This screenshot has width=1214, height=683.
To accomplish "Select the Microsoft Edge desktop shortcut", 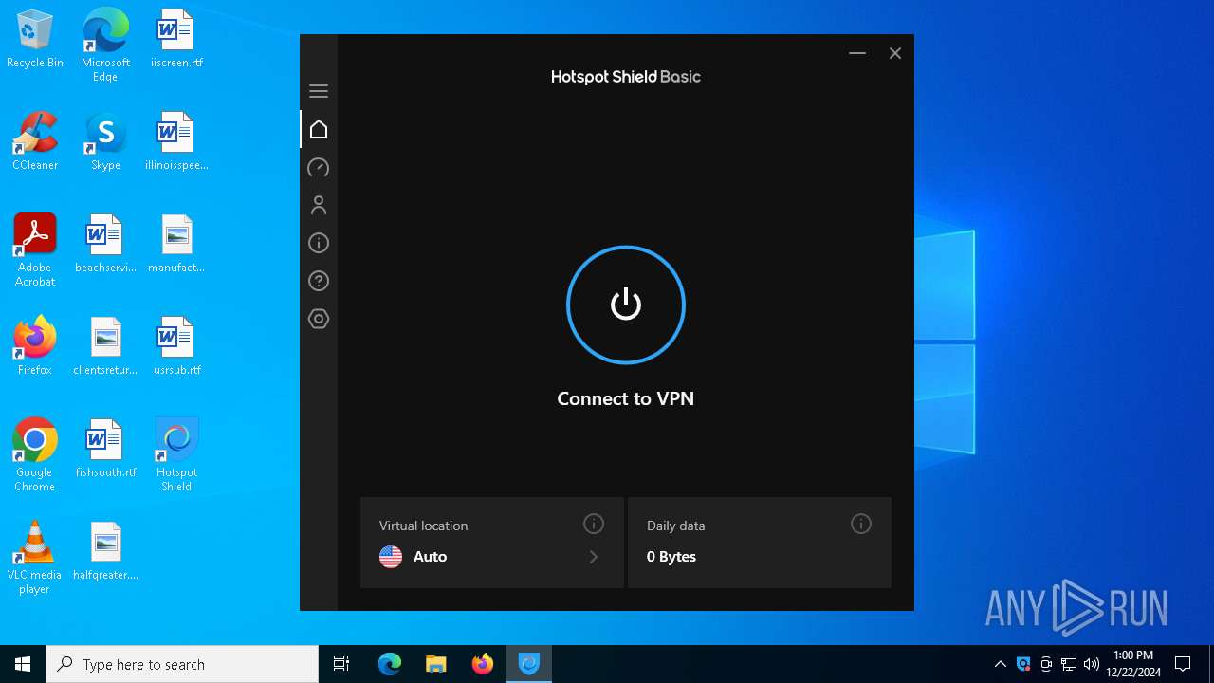I will coord(105,45).
